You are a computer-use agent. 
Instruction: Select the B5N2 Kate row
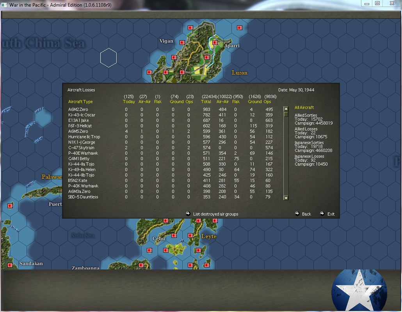point(171,180)
